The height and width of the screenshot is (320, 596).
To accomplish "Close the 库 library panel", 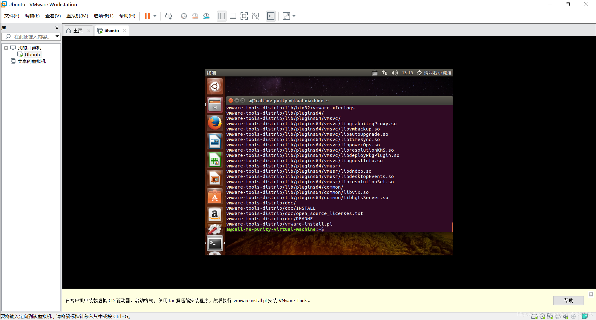I will (x=57, y=28).
